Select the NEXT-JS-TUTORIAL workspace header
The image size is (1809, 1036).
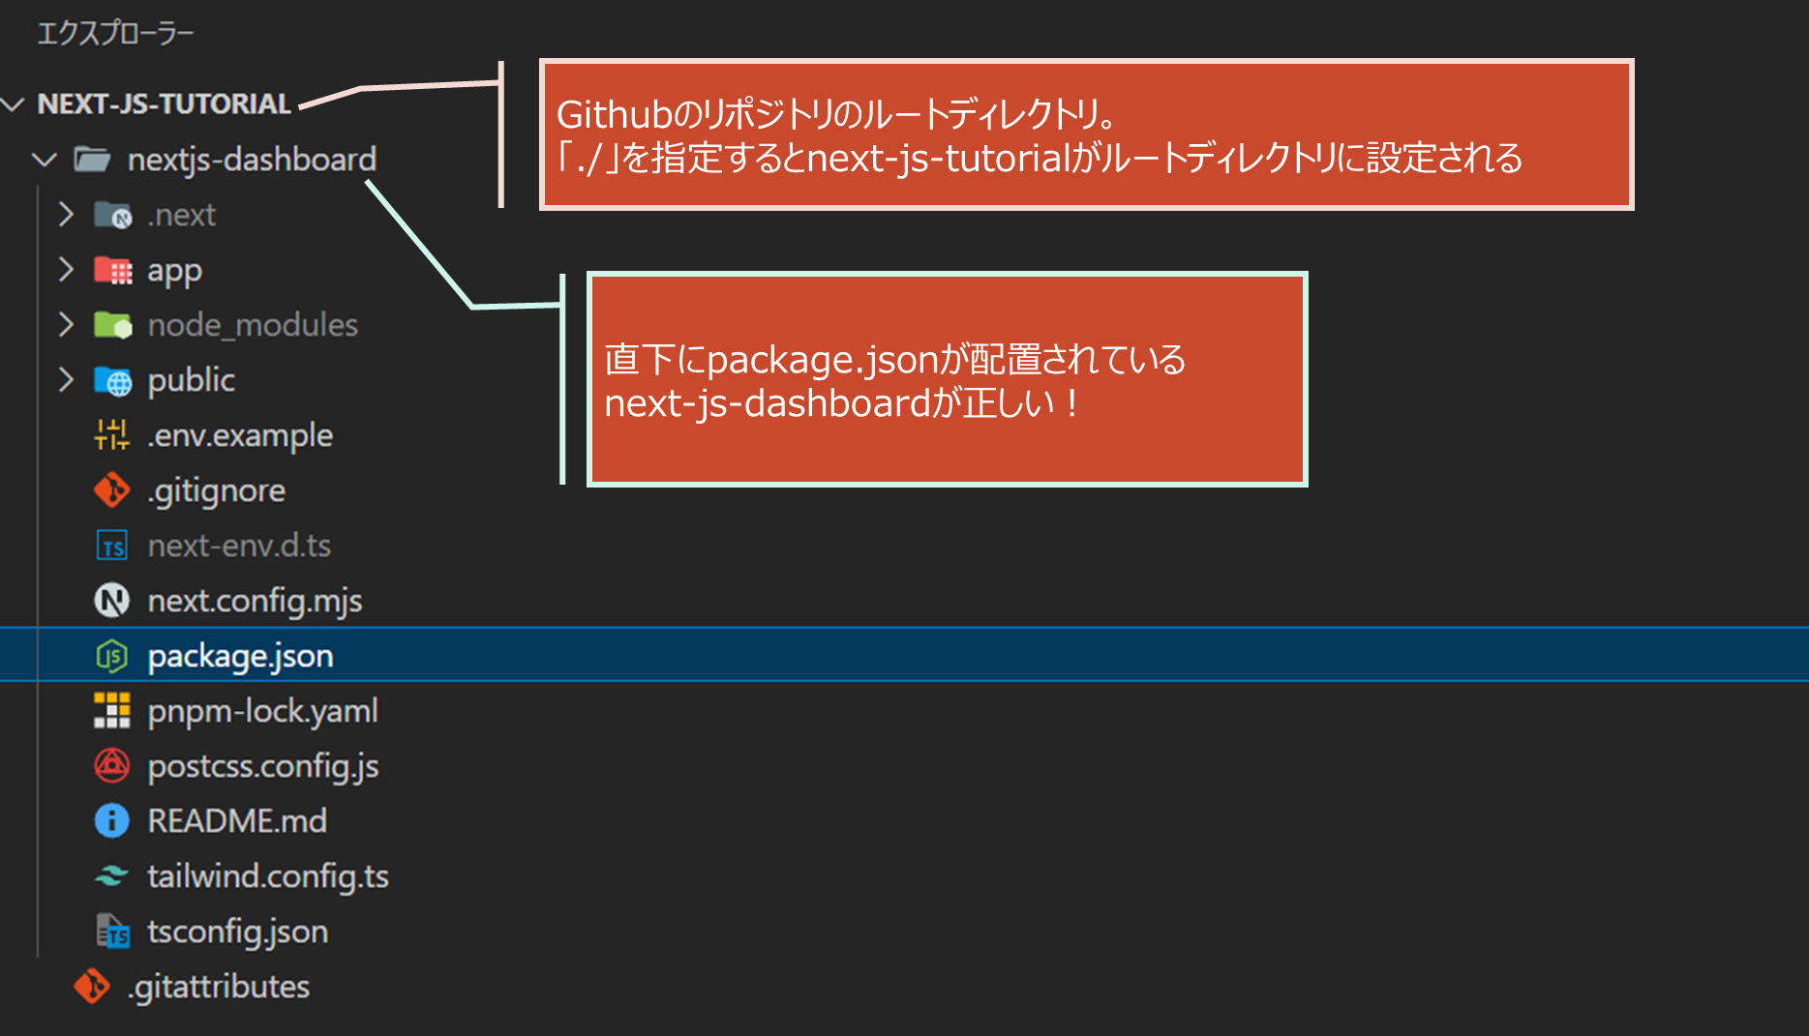click(164, 104)
